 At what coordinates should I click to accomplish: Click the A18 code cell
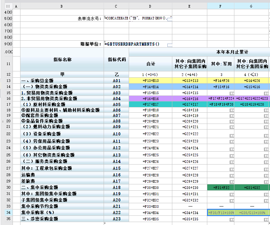(117, 187)
